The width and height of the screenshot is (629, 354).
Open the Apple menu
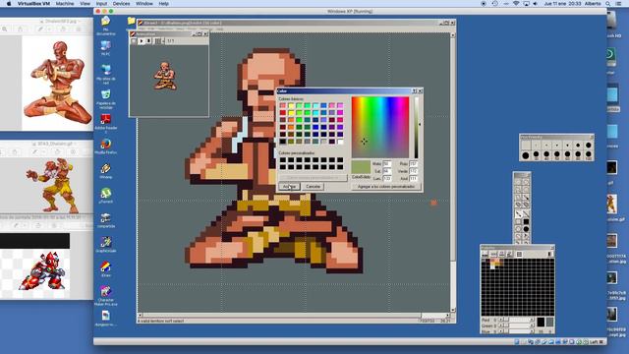[x=9, y=4]
